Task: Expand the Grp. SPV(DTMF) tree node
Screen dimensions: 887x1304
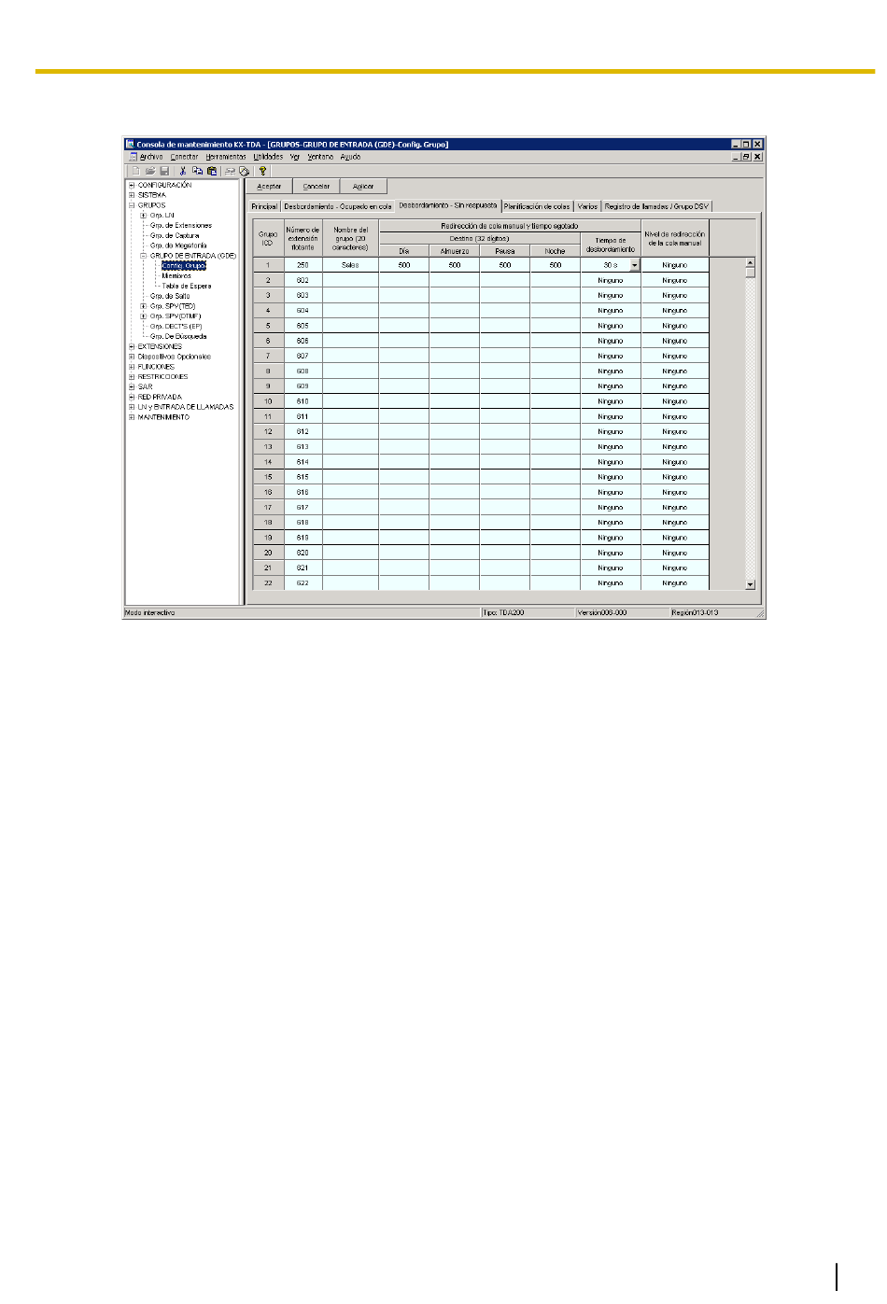Action: tap(144, 316)
